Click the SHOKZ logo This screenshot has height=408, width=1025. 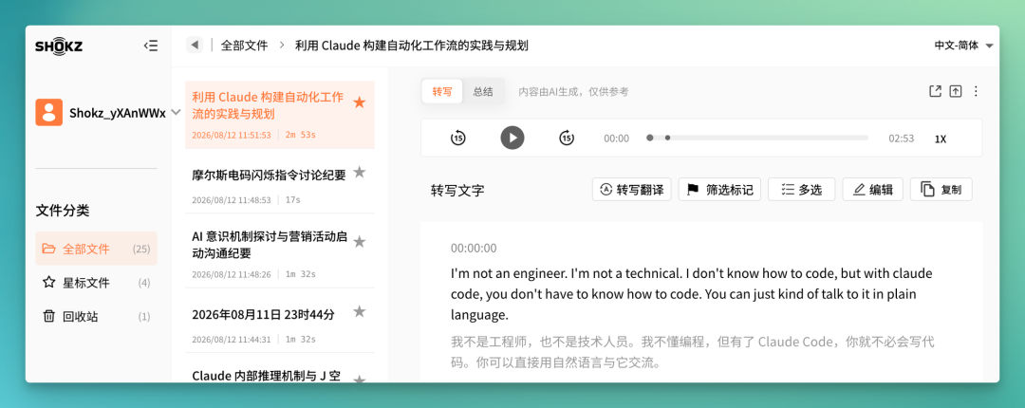pyautogui.click(x=59, y=46)
